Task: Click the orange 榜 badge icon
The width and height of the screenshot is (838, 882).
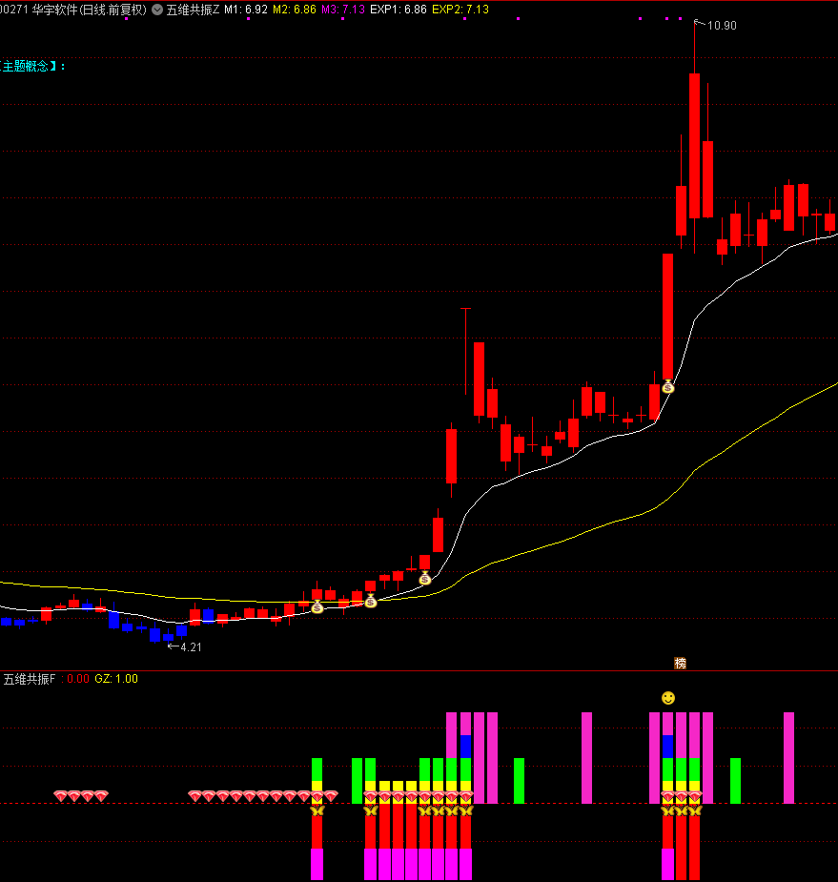Action: coord(680,664)
